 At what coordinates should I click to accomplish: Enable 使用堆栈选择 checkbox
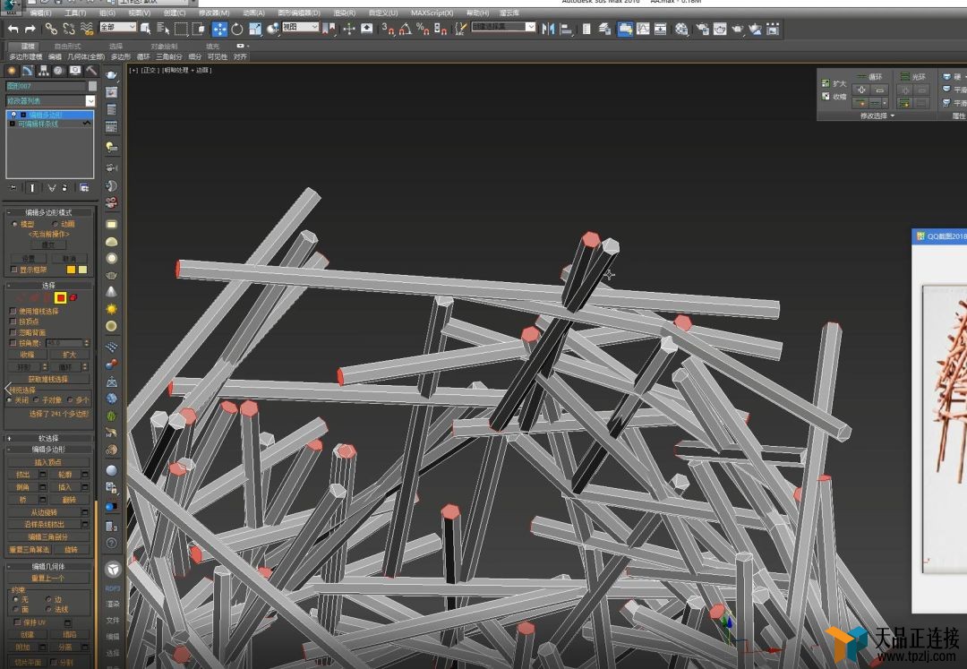coord(13,311)
